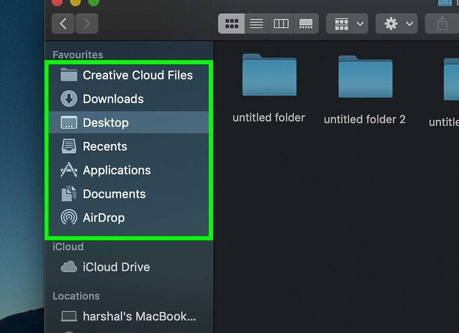Click the Documents icon in sidebar
459x333 pixels.
(69, 194)
